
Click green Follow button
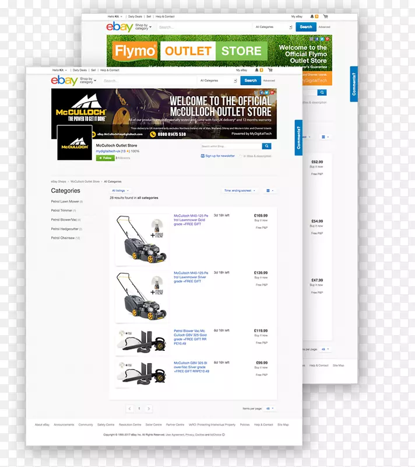point(105,158)
